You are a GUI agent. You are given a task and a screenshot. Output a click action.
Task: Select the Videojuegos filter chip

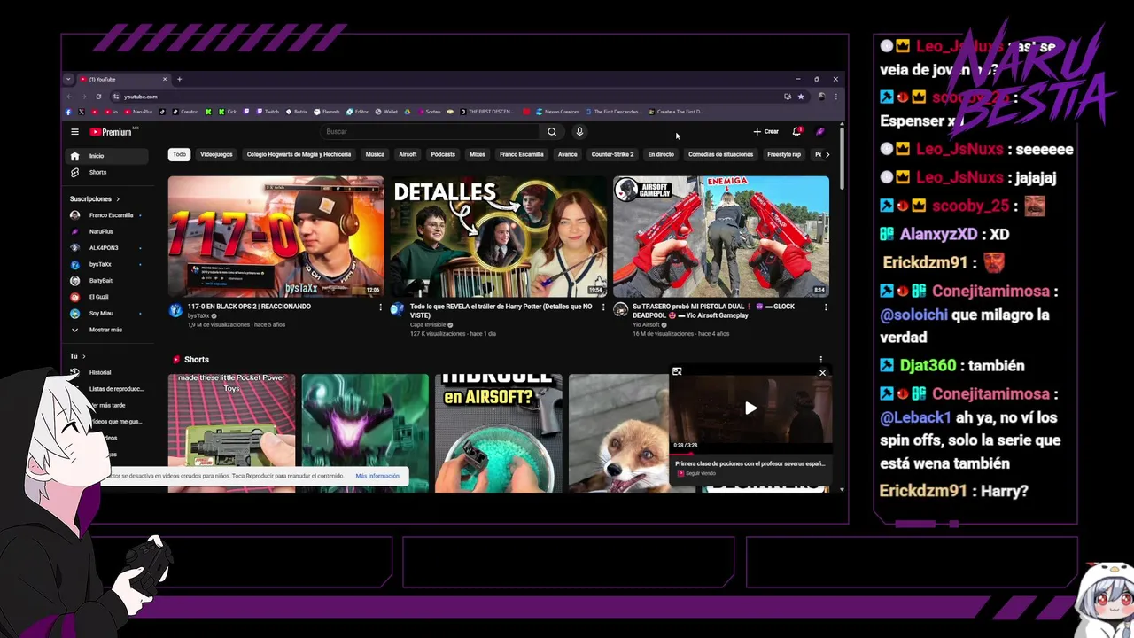216,154
